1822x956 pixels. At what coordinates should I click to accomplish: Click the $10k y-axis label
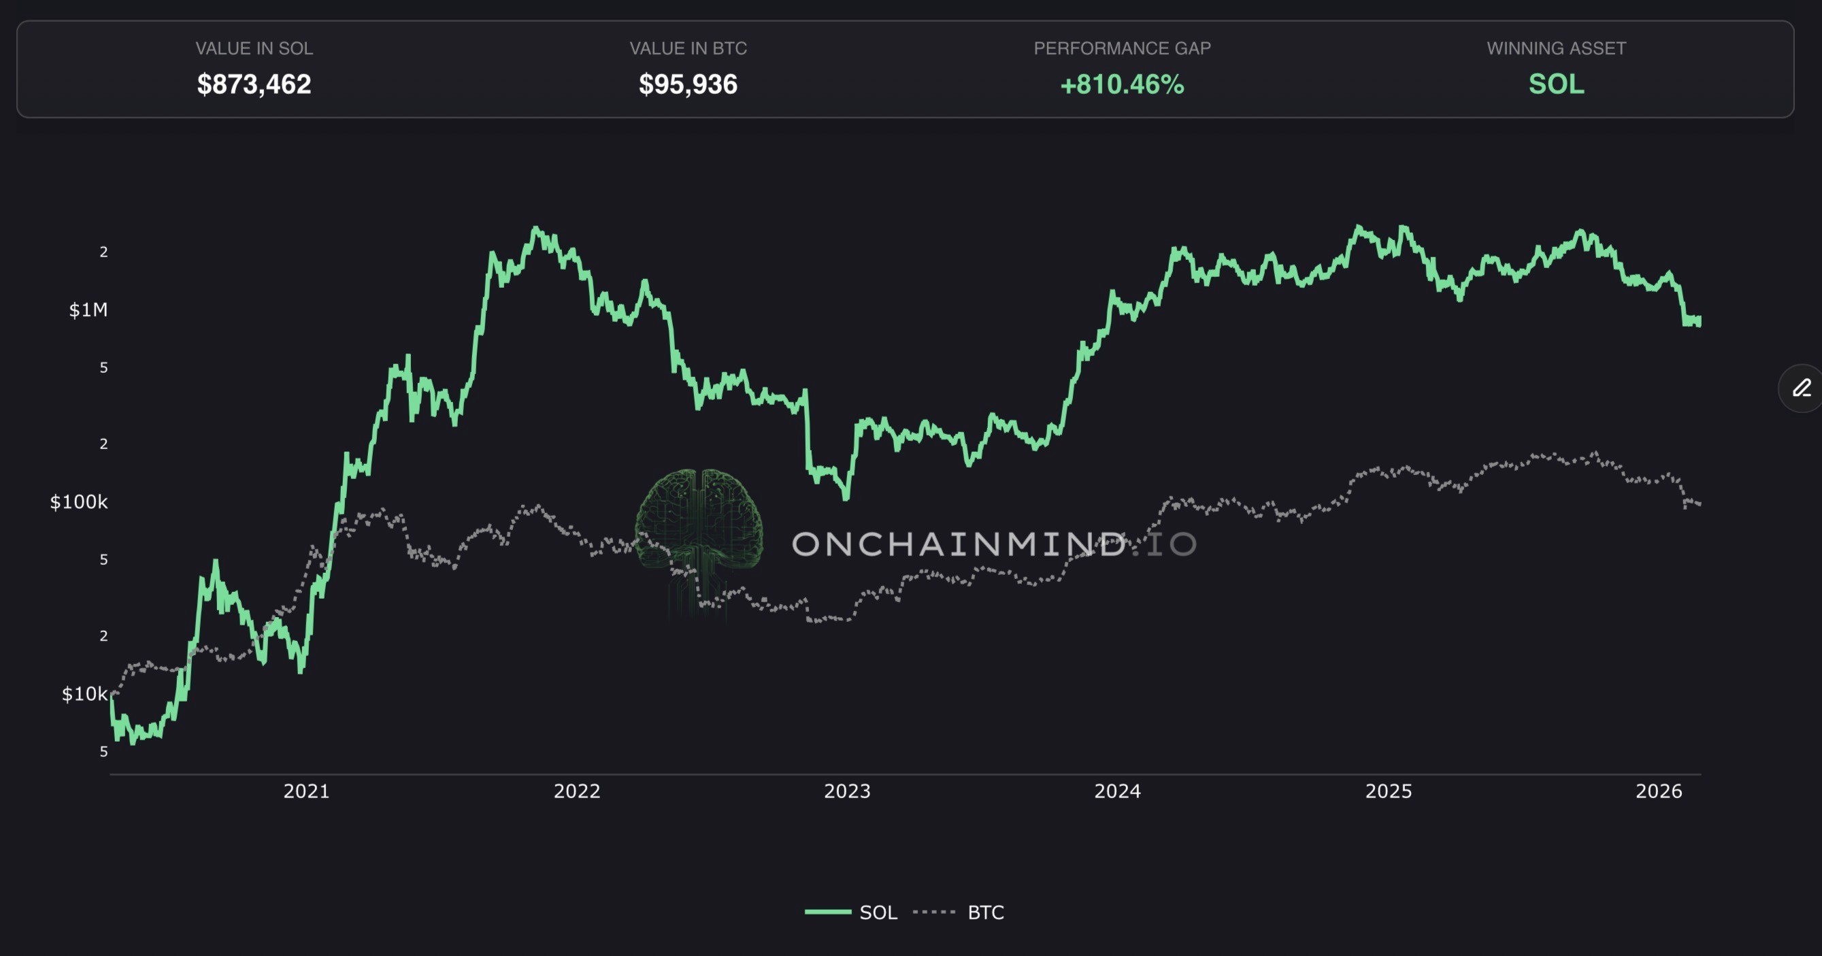coord(84,694)
